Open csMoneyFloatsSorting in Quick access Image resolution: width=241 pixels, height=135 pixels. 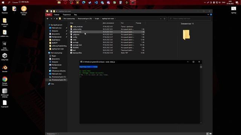click(58, 46)
